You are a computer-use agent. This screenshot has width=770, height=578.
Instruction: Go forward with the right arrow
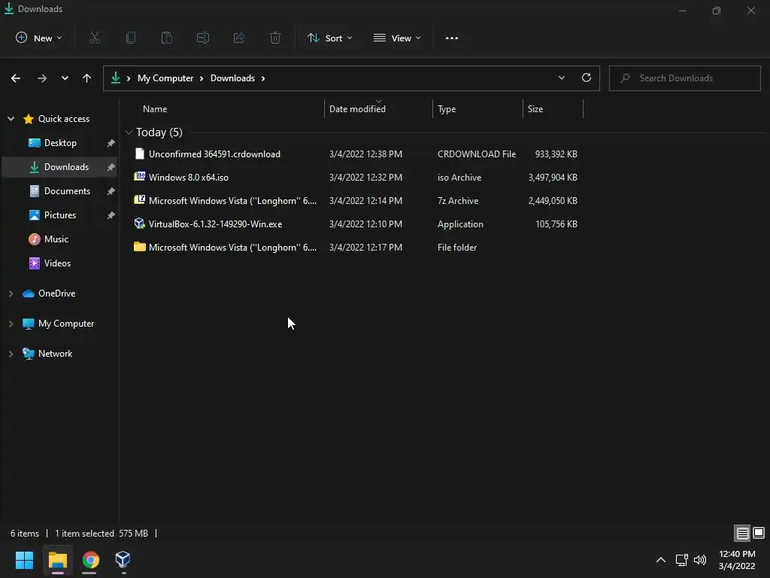point(42,78)
